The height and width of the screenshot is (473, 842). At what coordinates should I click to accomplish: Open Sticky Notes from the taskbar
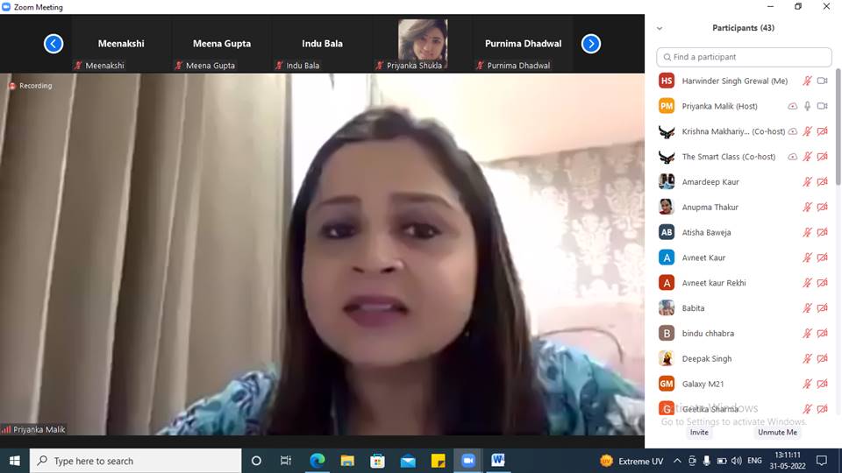[x=438, y=461]
